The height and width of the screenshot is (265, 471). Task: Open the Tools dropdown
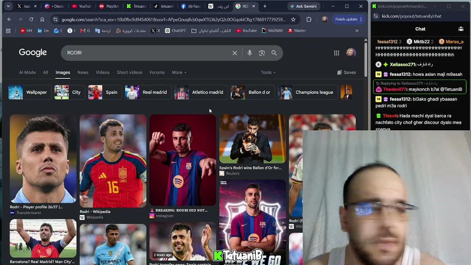tap(268, 73)
